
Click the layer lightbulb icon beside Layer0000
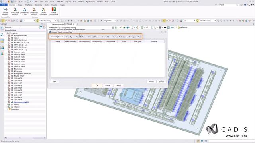177,27
